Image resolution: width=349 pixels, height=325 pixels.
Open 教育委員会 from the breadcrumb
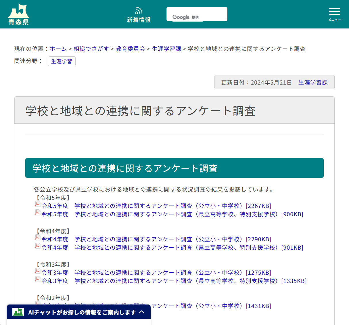pyautogui.click(x=130, y=49)
